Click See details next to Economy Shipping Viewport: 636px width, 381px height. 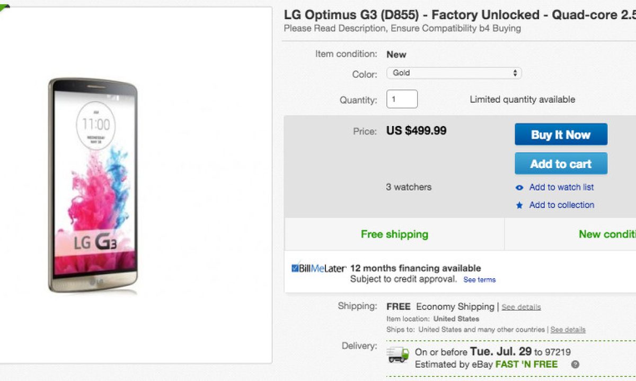pos(521,307)
